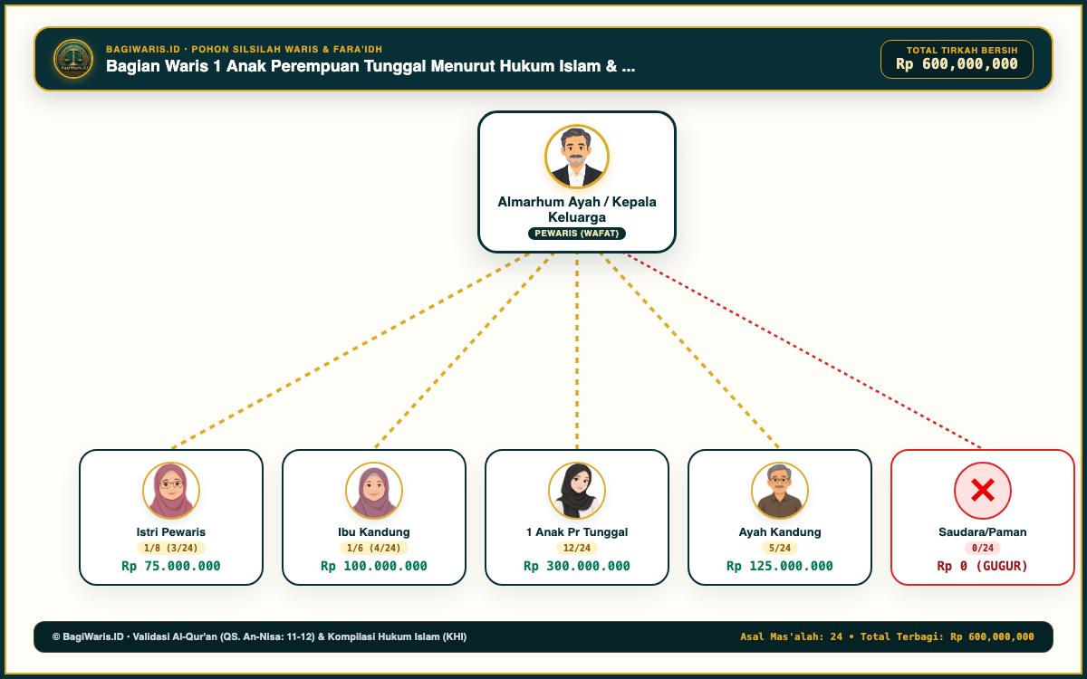
Task: Click the 1 Anak Pr Tunggal label
Action: [577, 532]
